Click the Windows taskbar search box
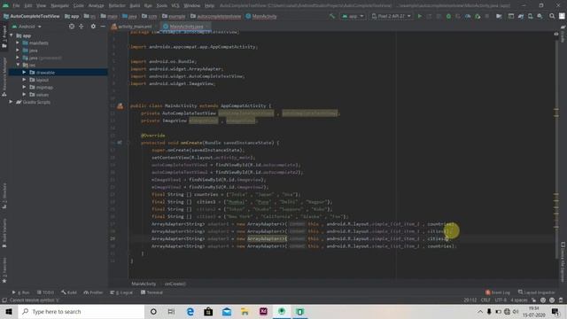567x319 pixels. pos(82,312)
